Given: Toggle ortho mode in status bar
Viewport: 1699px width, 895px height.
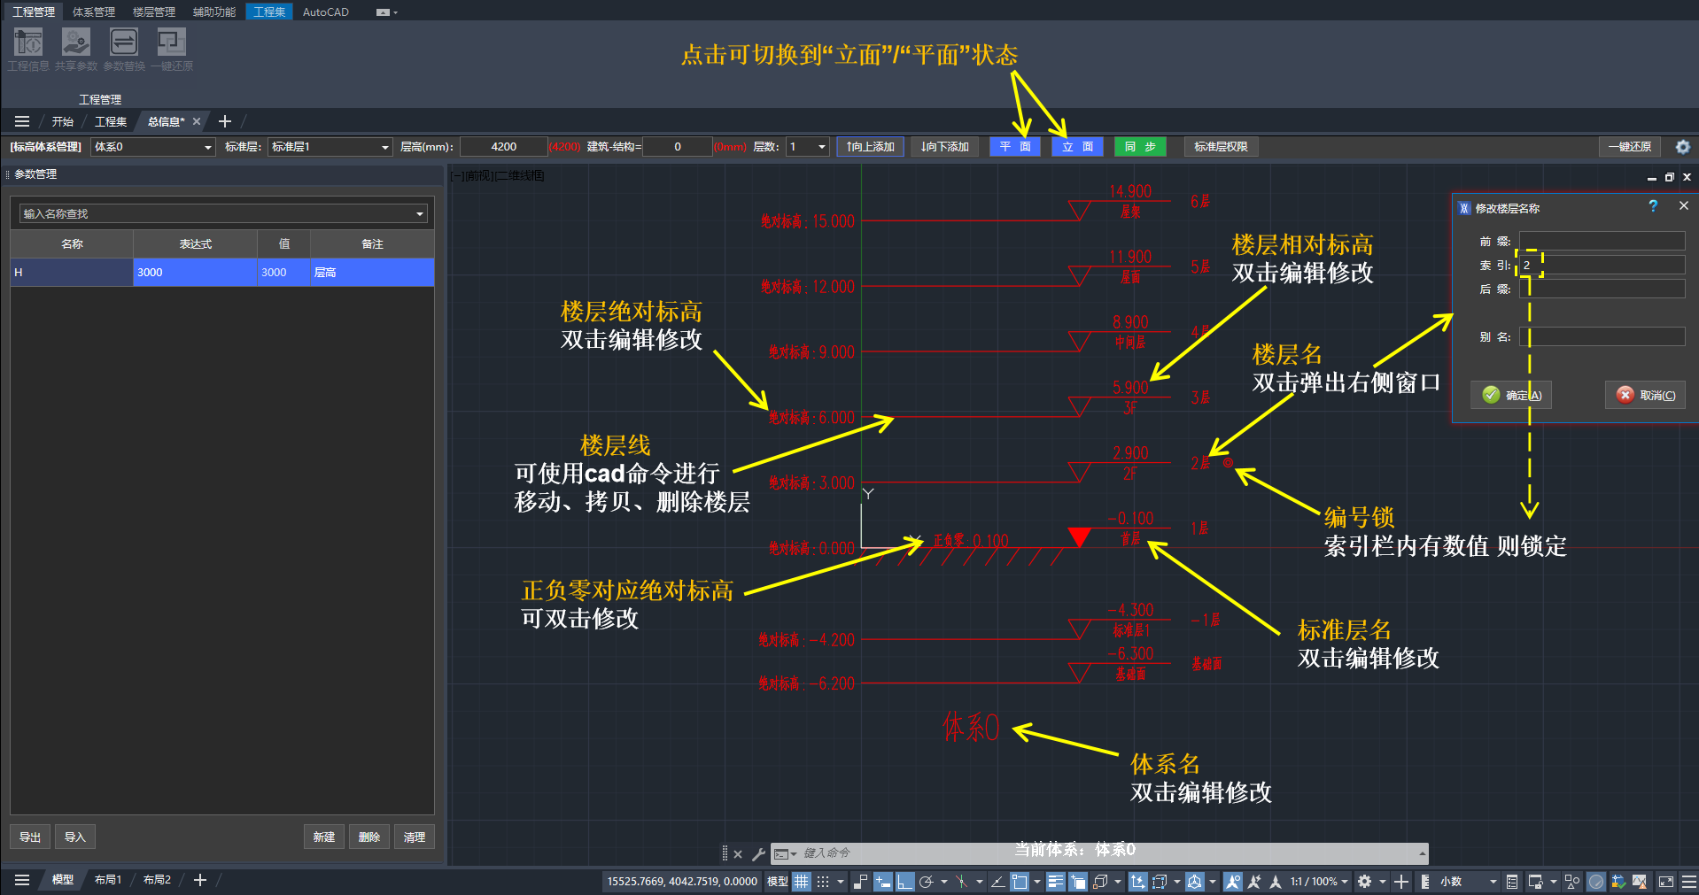Looking at the screenshot, I should click(904, 882).
